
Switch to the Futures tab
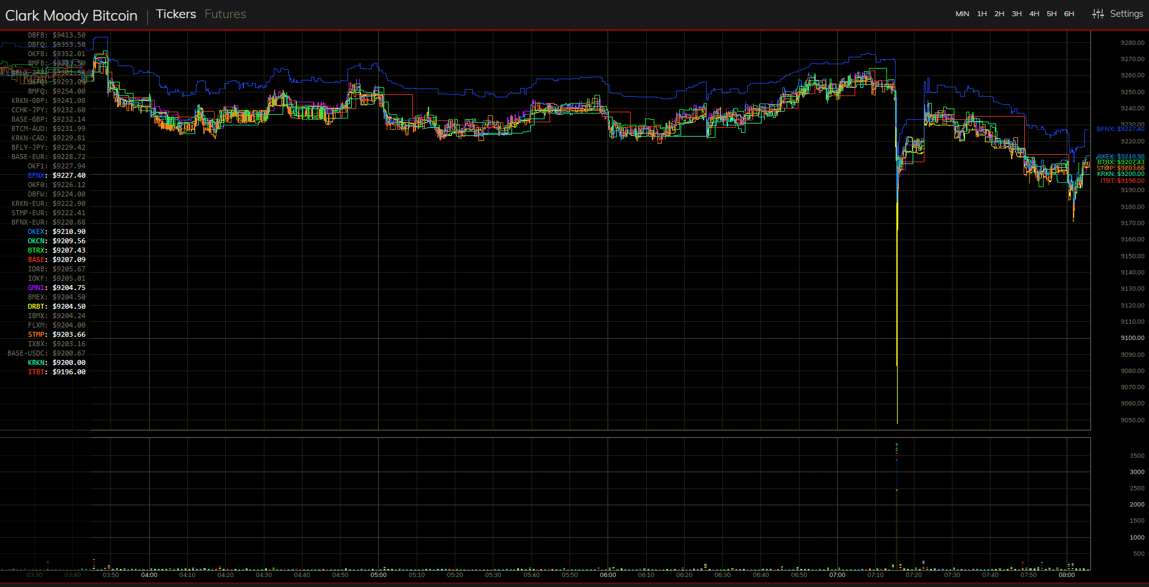[225, 14]
